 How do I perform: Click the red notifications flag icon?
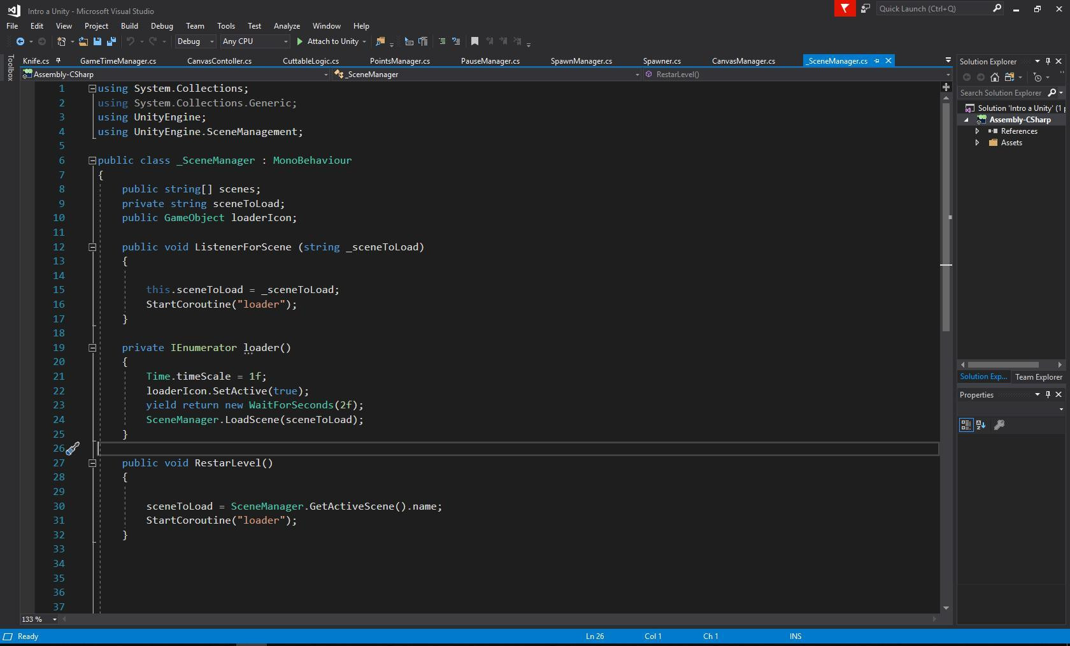[845, 8]
